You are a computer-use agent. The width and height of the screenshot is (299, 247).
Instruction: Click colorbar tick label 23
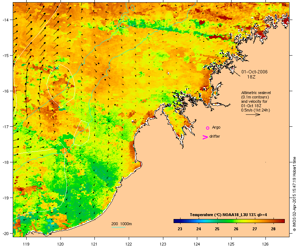pyautogui.click(x=180, y=229)
